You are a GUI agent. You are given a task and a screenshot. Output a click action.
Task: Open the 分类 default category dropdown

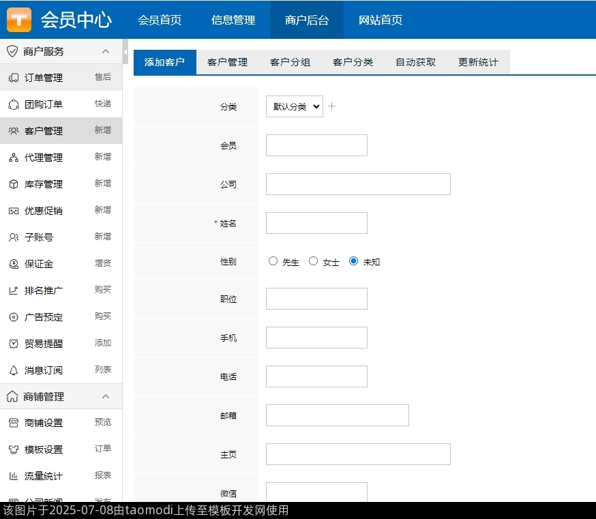coord(294,106)
